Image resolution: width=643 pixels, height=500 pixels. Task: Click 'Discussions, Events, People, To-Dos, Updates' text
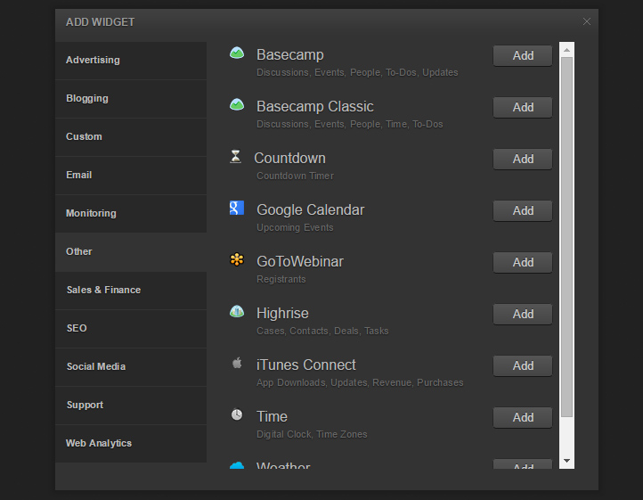click(357, 72)
